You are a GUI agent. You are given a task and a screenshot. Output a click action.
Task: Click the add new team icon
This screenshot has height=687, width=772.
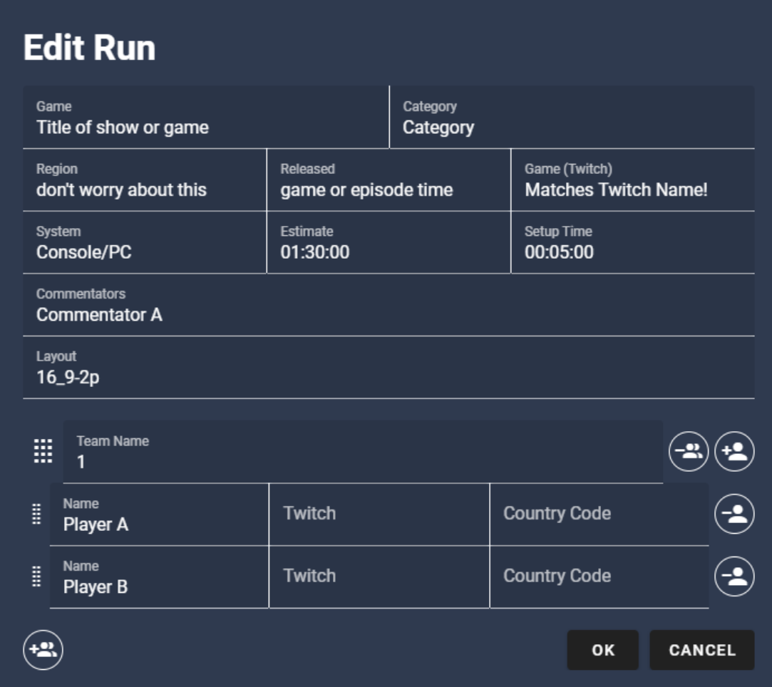(43, 650)
